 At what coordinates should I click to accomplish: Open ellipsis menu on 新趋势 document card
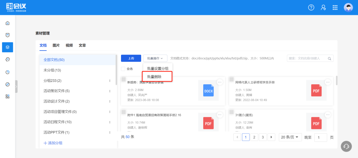(220, 82)
